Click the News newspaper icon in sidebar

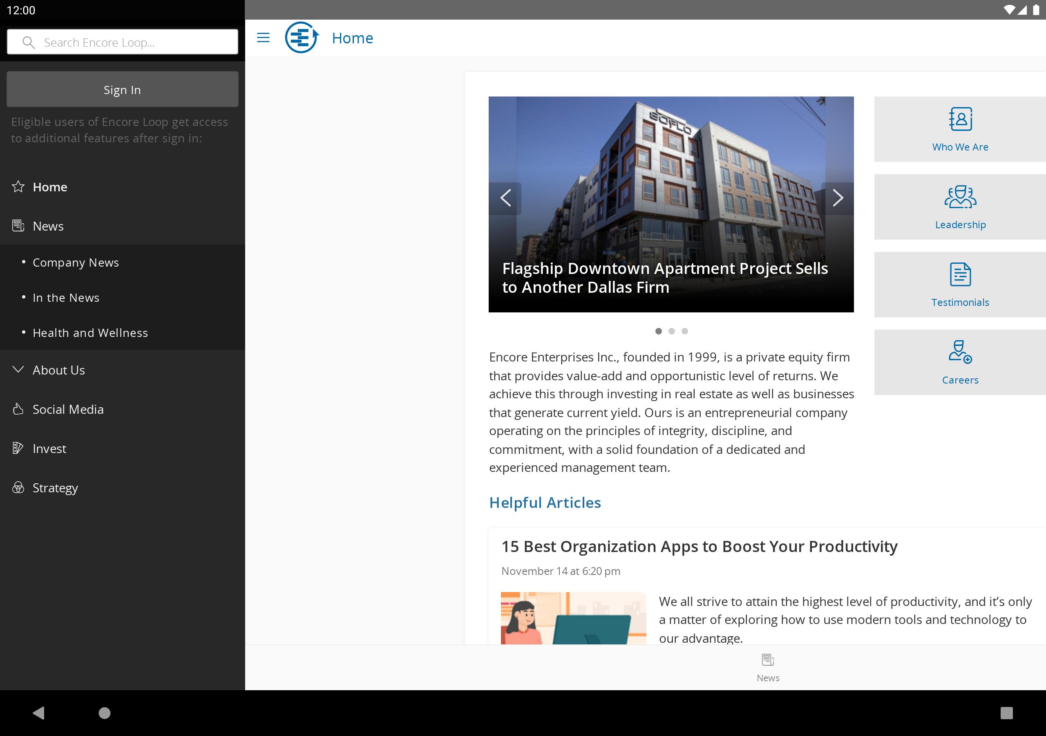pos(18,226)
